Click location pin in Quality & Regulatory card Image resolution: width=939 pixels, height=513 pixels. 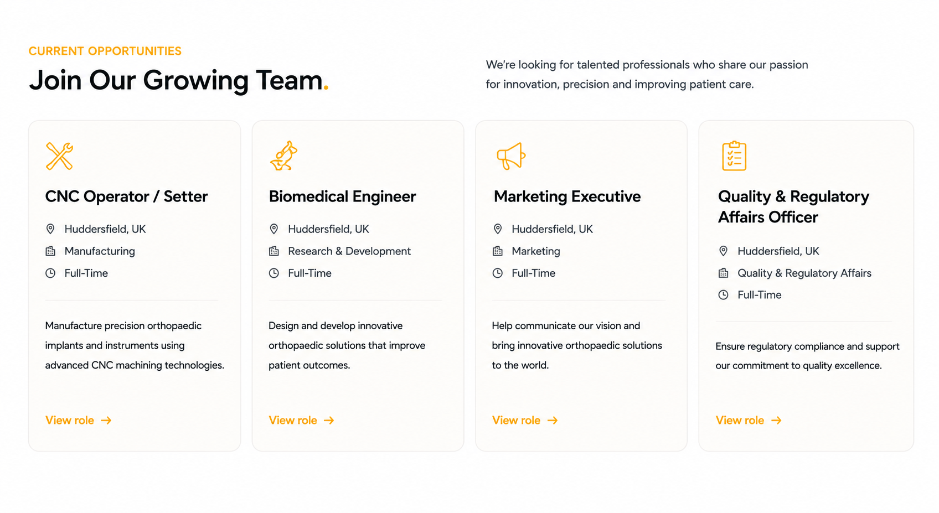724,251
